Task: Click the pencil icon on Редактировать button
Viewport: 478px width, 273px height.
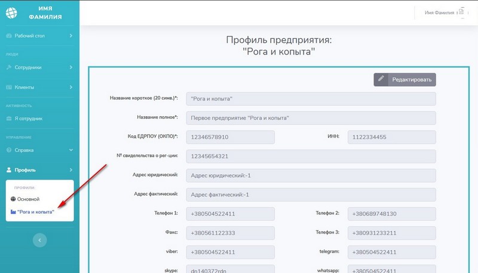Action: tap(381, 79)
